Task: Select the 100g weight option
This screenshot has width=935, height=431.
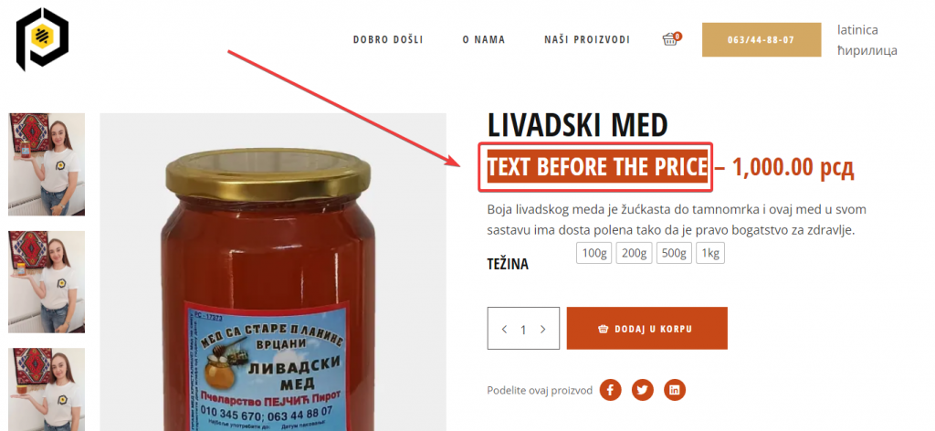Action: (594, 253)
